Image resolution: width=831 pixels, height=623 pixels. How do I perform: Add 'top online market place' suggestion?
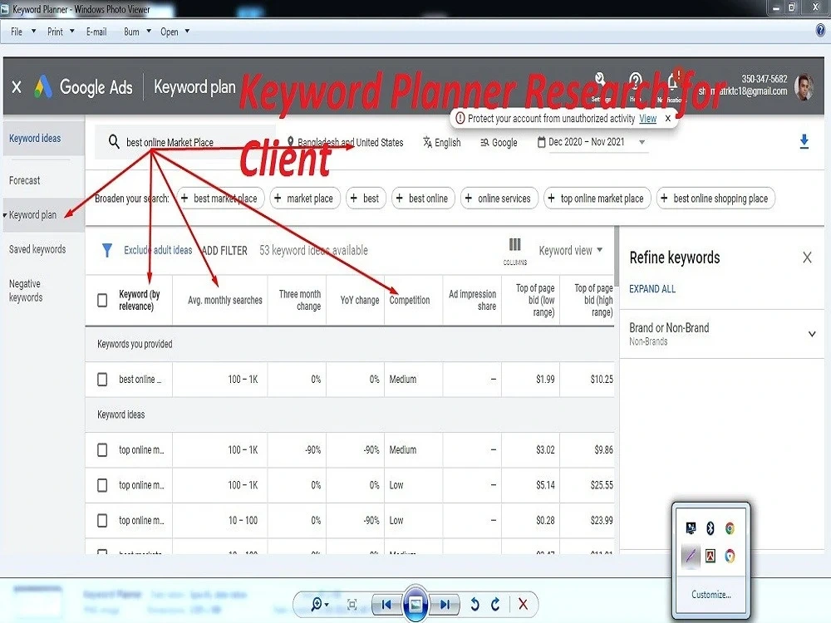click(x=597, y=199)
